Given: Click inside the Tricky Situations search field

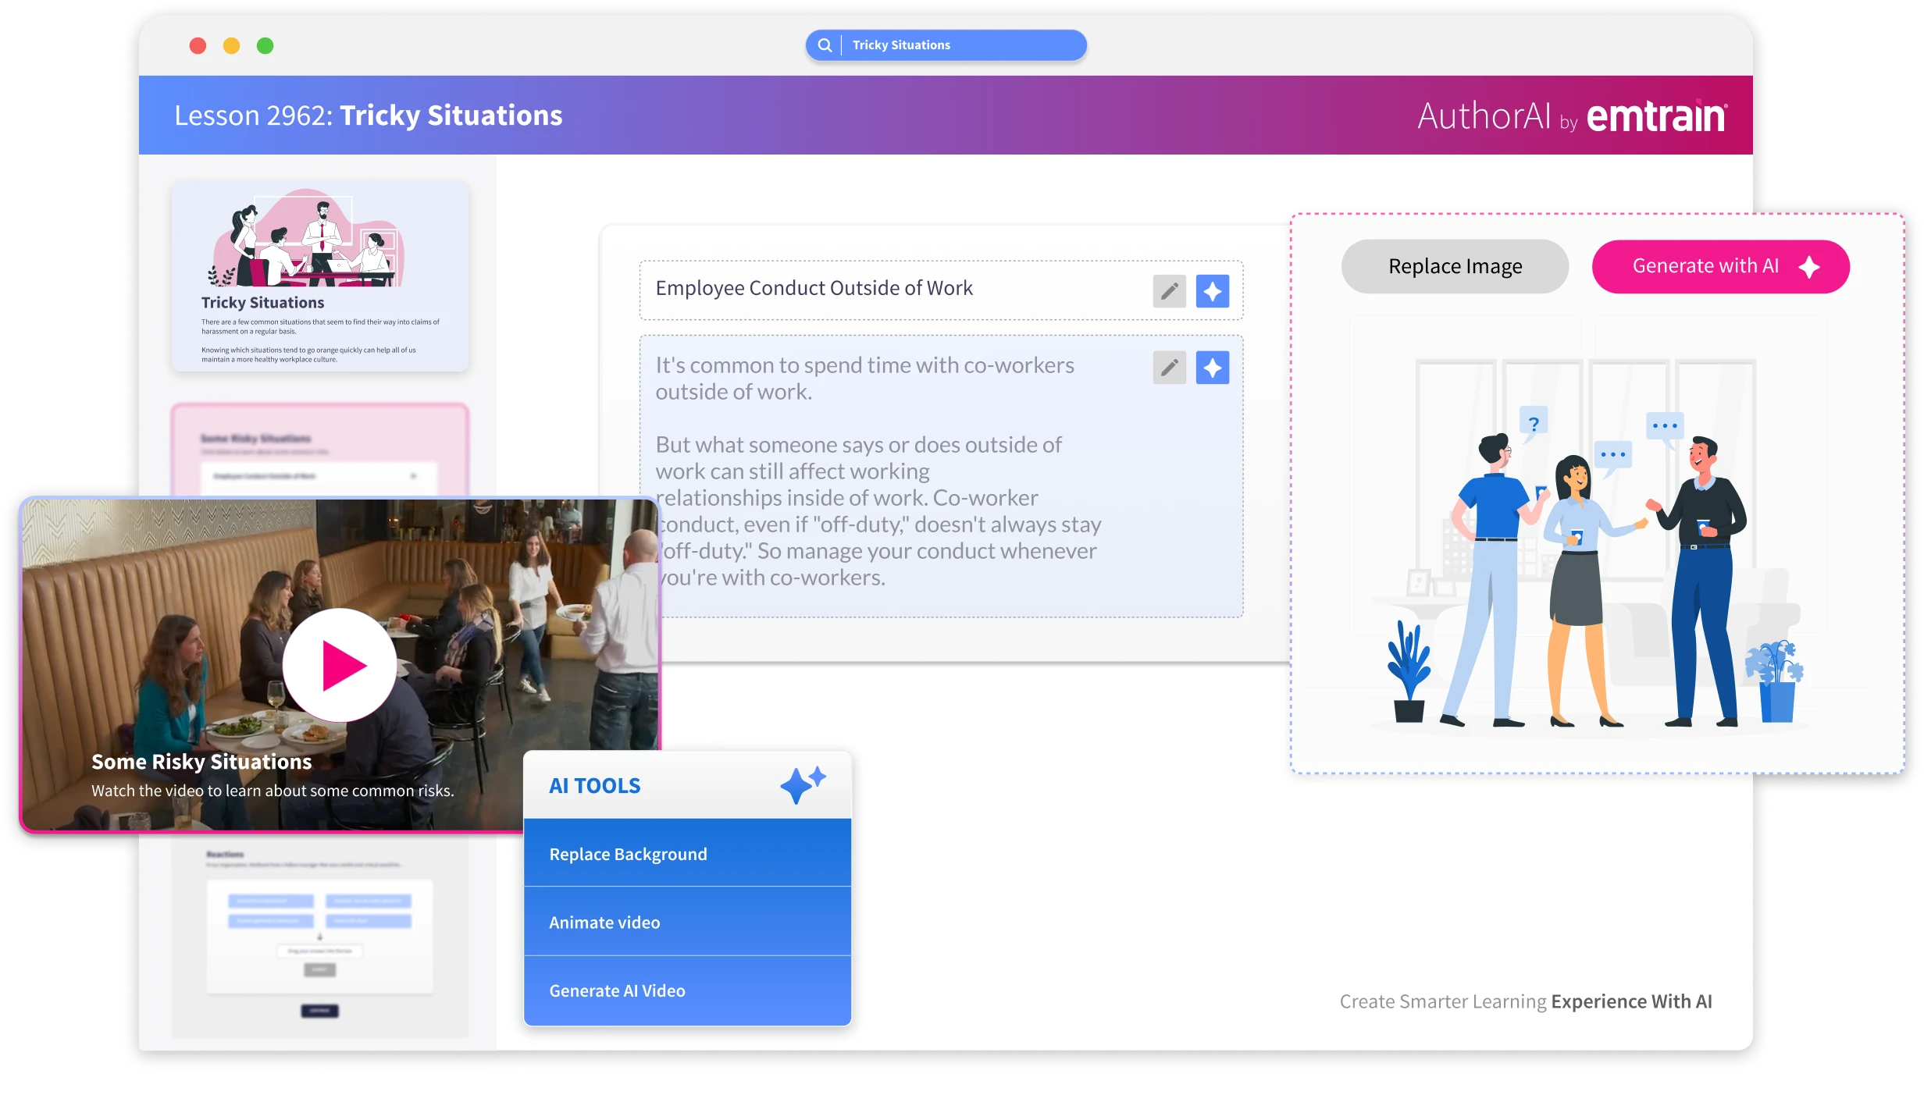Looking at the screenshot, I should click(937, 45).
